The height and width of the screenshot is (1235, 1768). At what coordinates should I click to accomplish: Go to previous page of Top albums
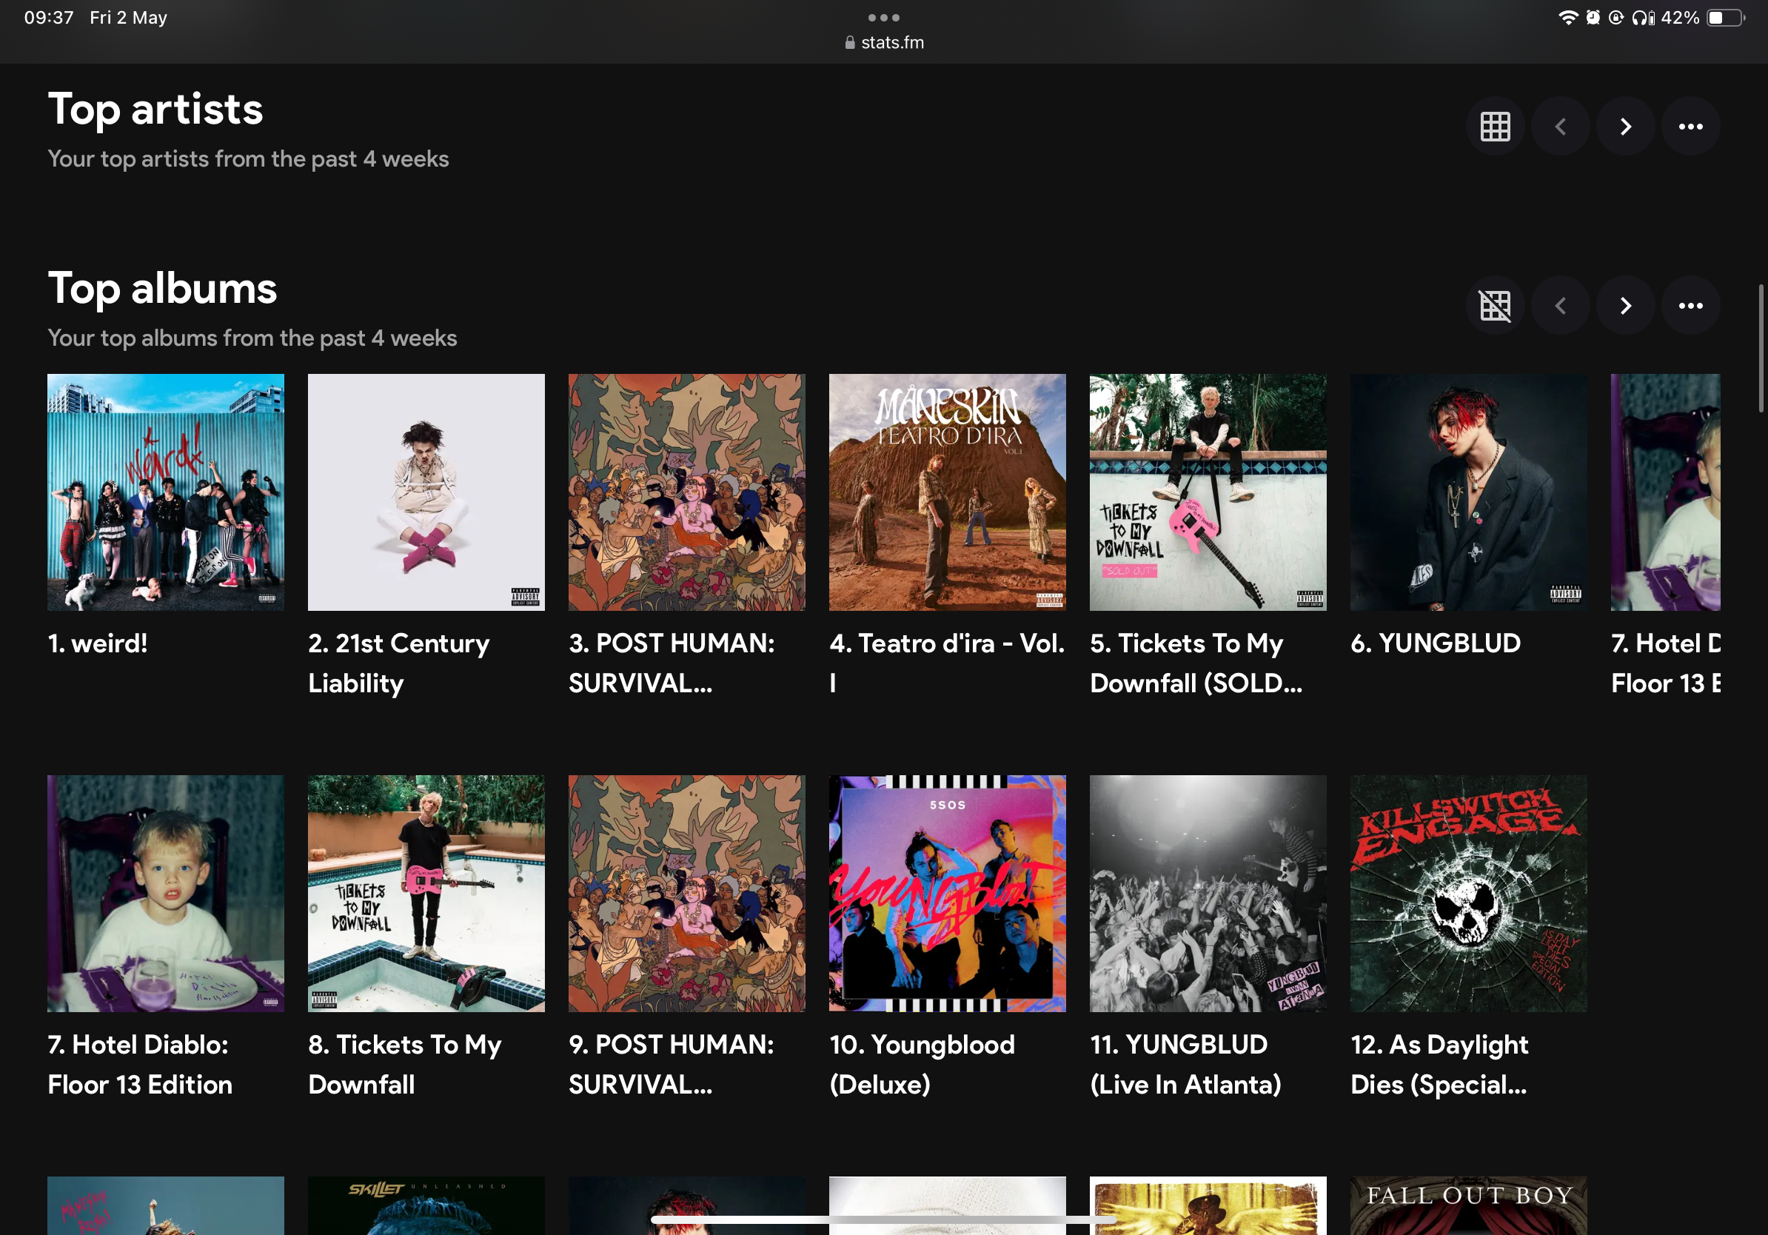(1560, 306)
